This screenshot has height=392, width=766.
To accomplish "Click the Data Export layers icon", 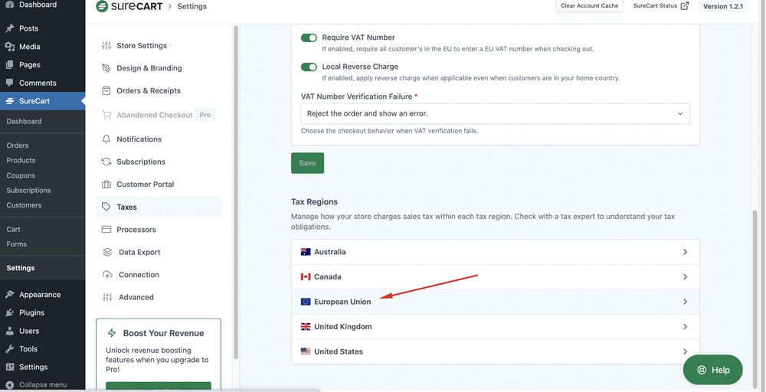I will [x=107, y=252].
